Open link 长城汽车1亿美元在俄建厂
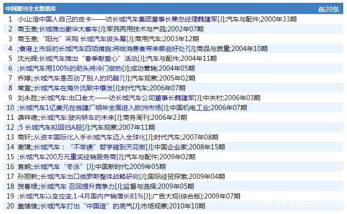The height and width of the screenshot is (214, 347). tap(90, 108)
